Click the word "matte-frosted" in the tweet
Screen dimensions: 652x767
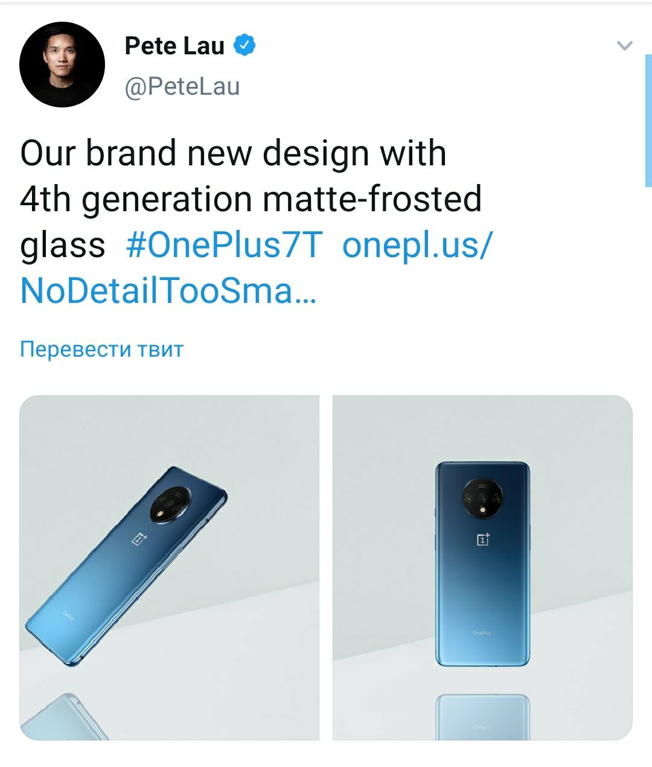[x=373, y=199]
